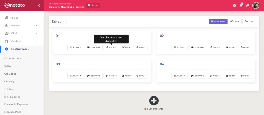Open QR Code dropdown for table 04

pos(179,76)
